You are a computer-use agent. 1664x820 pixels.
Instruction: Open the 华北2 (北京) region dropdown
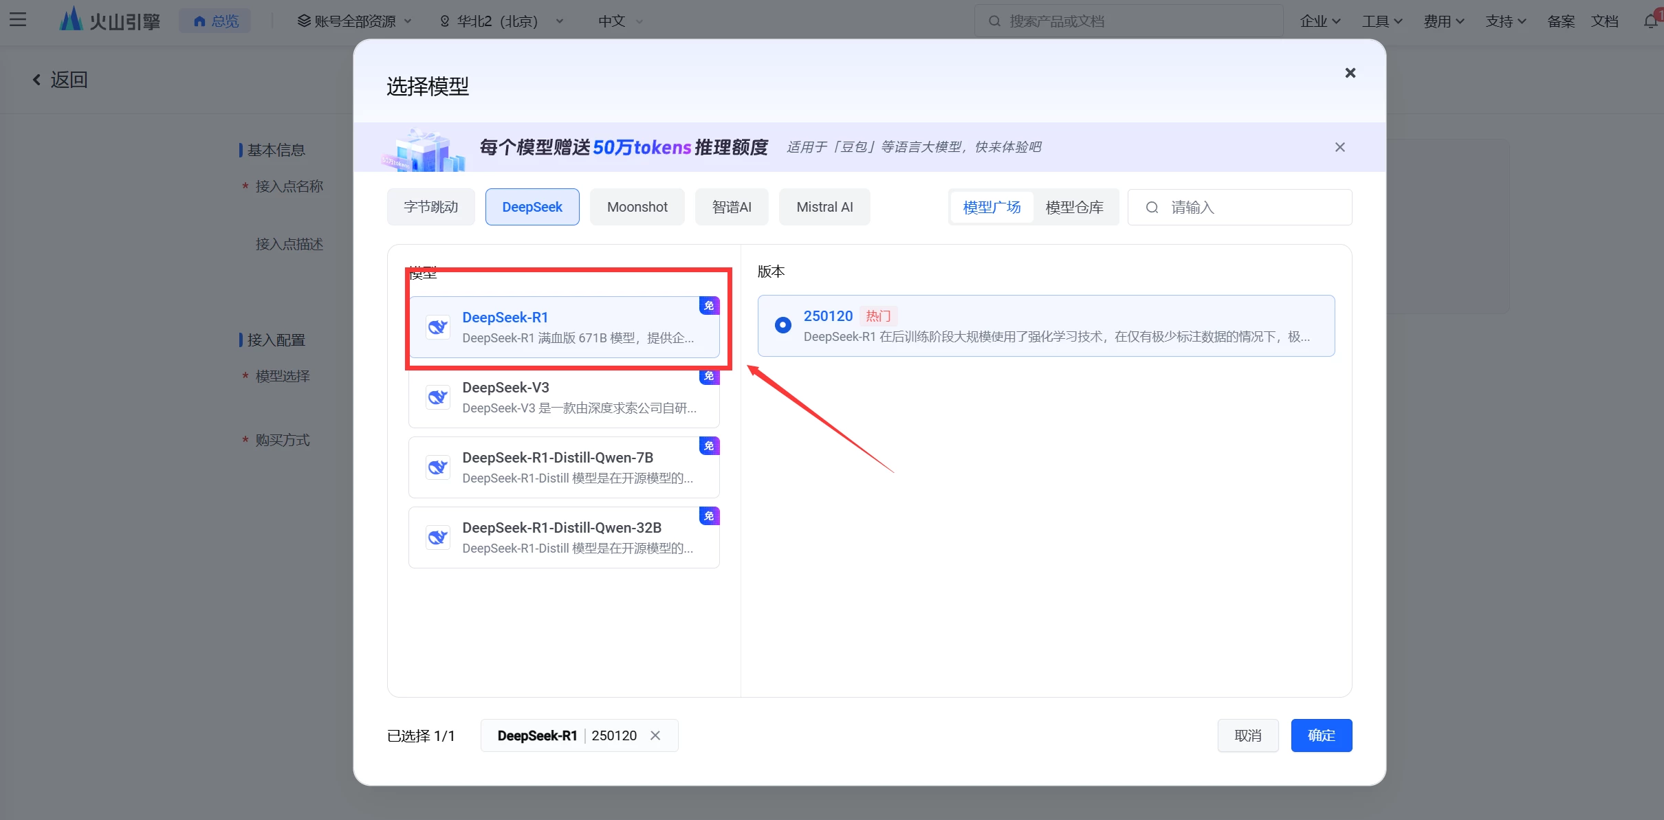501,21
